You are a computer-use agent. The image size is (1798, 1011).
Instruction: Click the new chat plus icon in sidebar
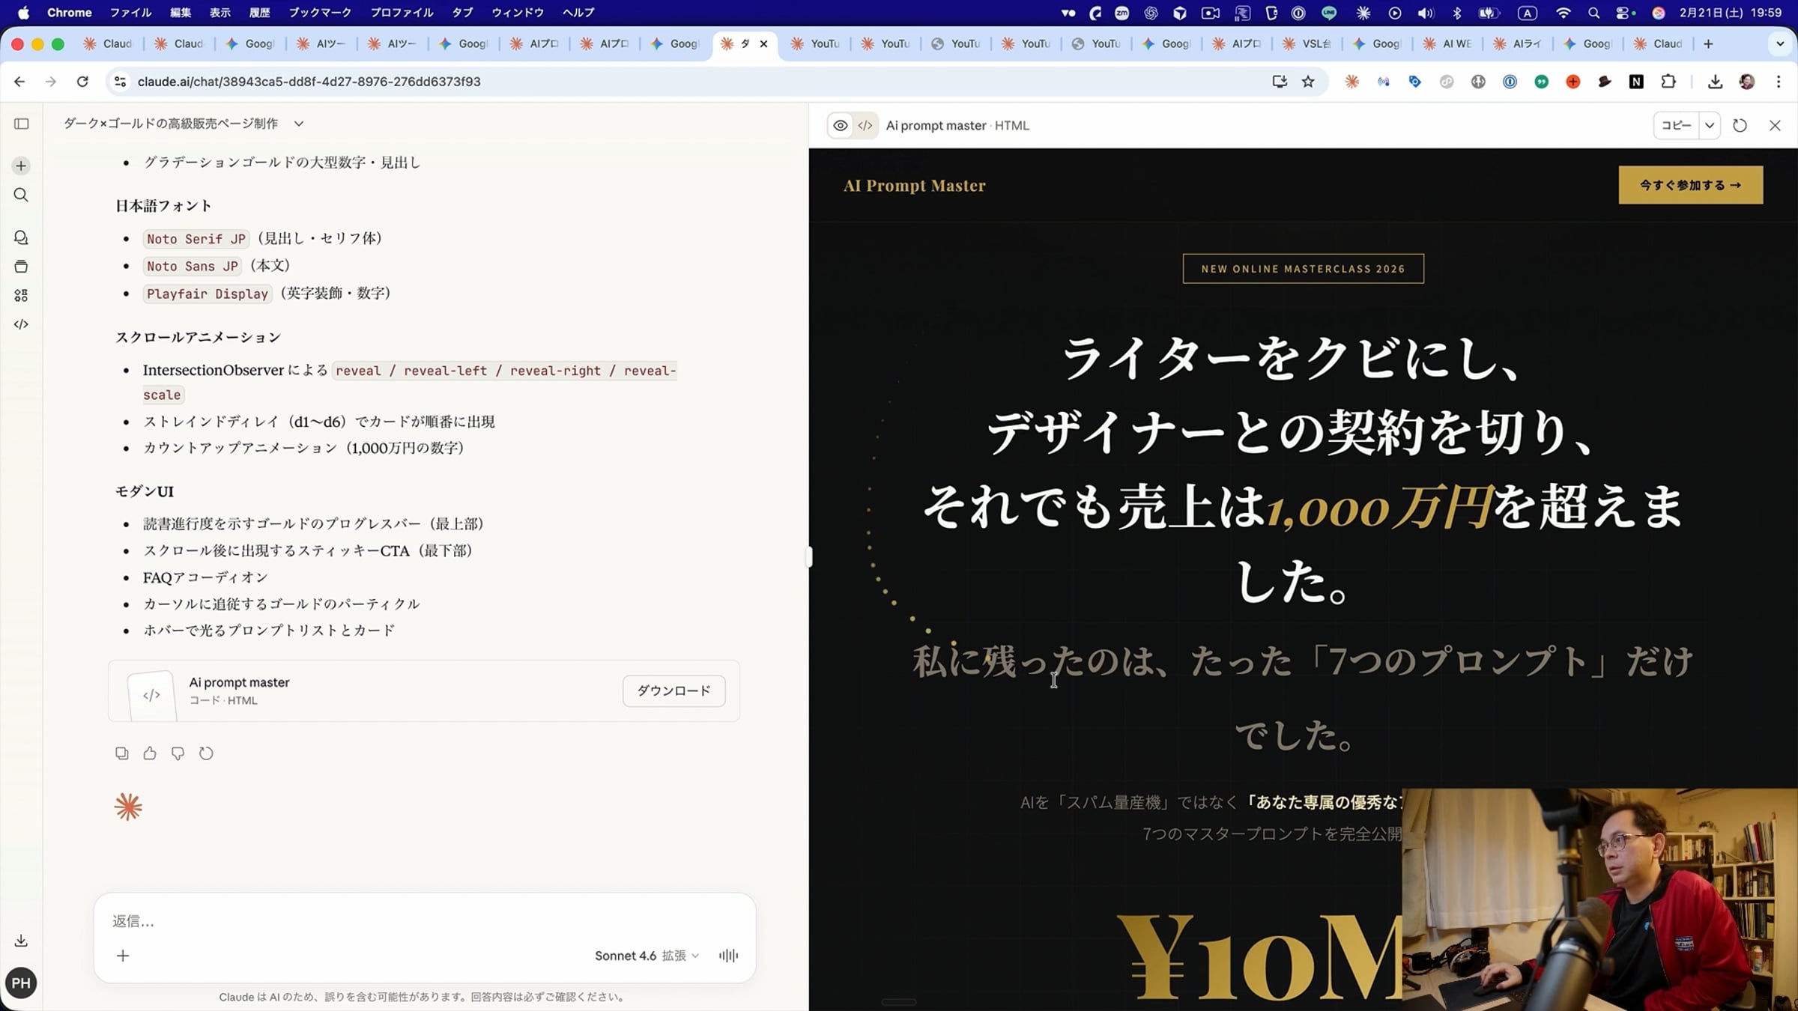(x=21, y=166)
